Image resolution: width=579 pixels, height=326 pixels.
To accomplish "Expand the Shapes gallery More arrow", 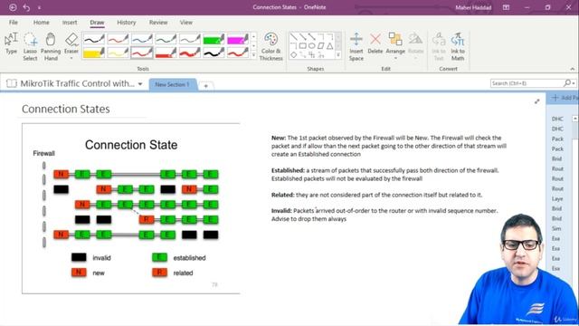I will [x=338, y=55].
